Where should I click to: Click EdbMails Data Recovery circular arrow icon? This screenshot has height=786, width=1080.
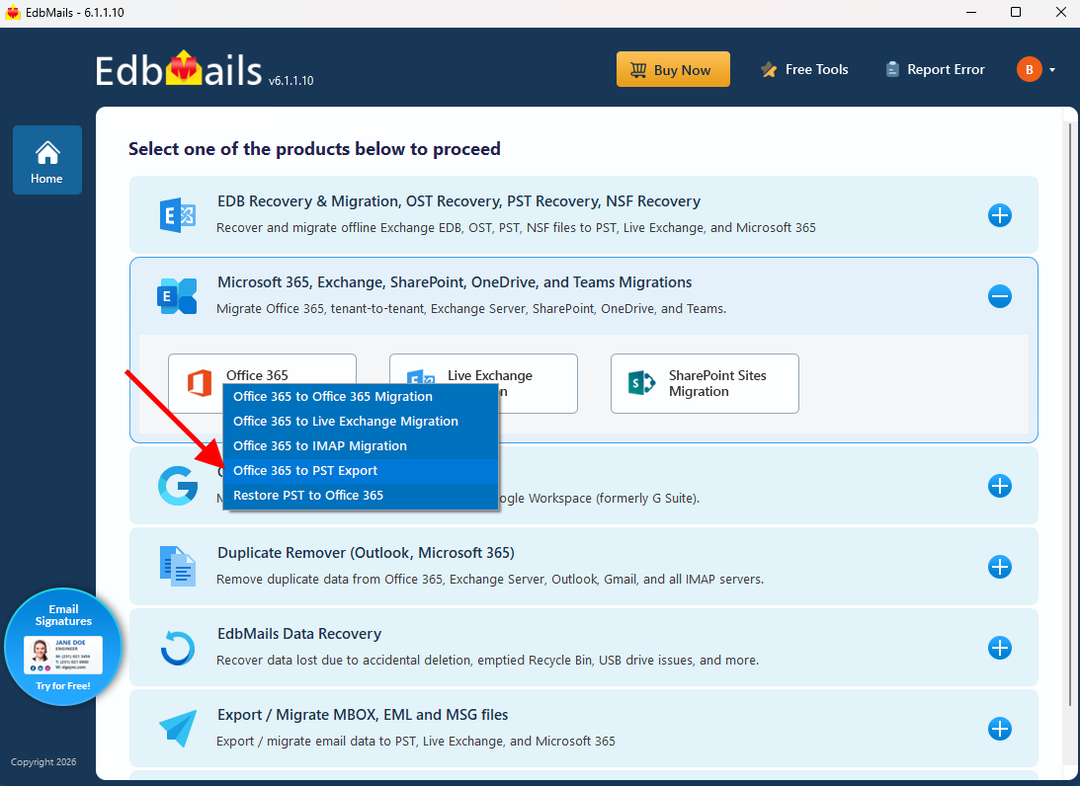pos(178,649)
